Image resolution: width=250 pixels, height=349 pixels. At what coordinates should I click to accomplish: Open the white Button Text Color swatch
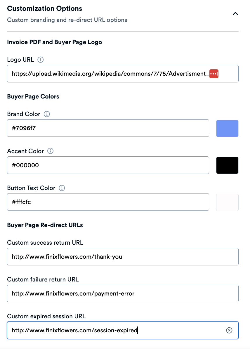coord(227,202)
